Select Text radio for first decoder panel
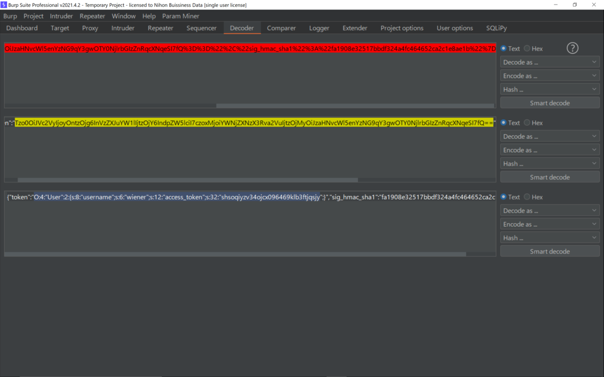This screenshot has height=377, width=604. pos(510,49)
